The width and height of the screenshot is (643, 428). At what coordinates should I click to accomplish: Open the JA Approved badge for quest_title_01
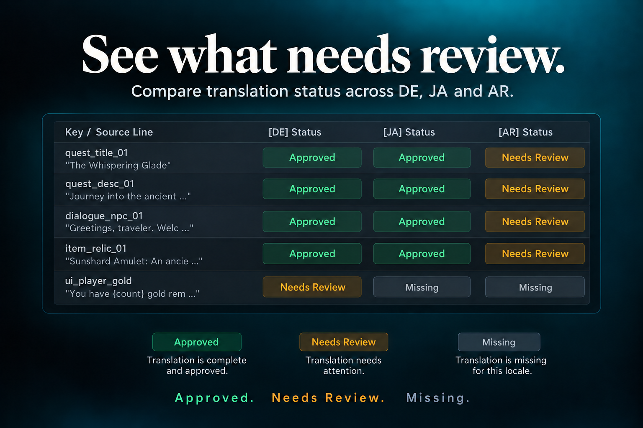tap(422, 158)
